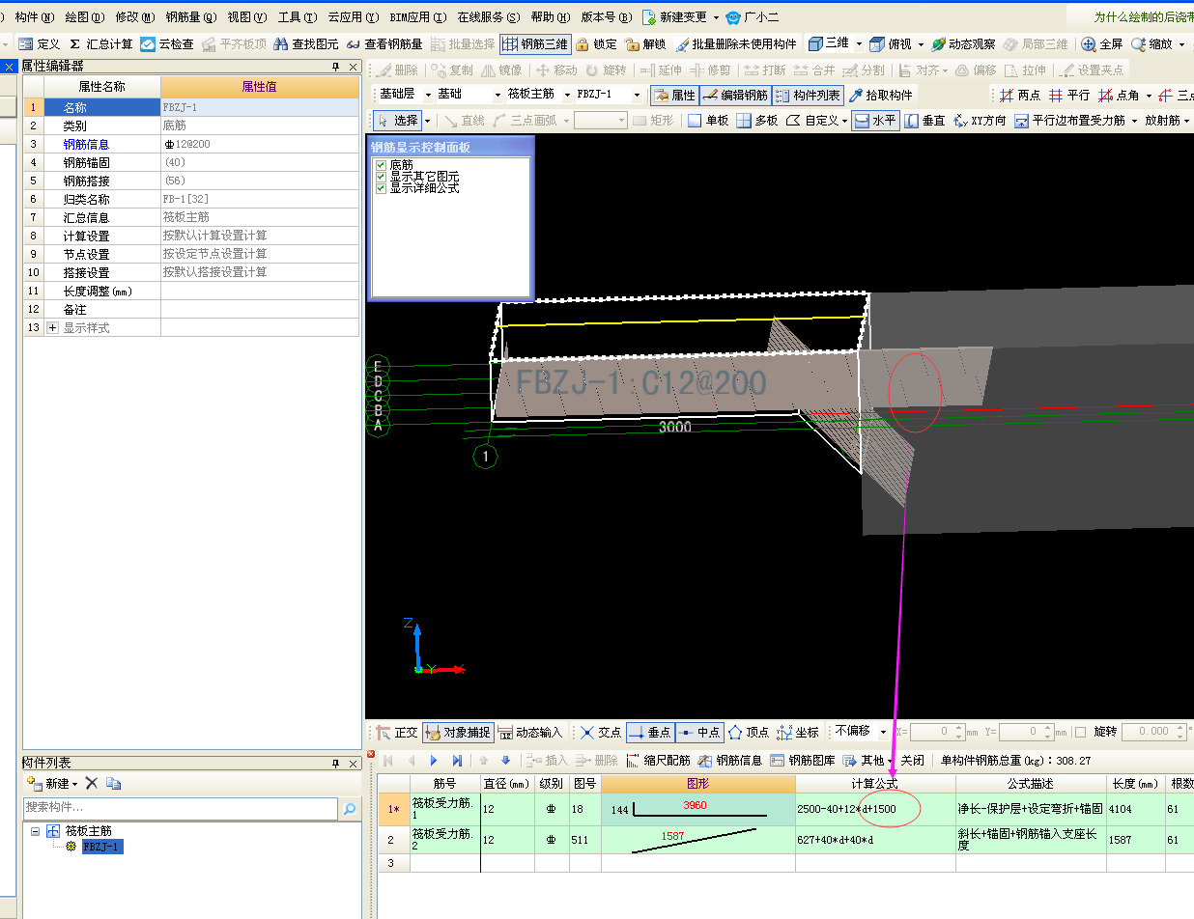This screenshot has width=1194, height=919.
Task: Uncheck 显示其它图元 checkbox
Action: coord(381,178)
